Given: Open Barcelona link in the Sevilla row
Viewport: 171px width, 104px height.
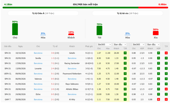Looking at the screenshot, I should point(72,58).
